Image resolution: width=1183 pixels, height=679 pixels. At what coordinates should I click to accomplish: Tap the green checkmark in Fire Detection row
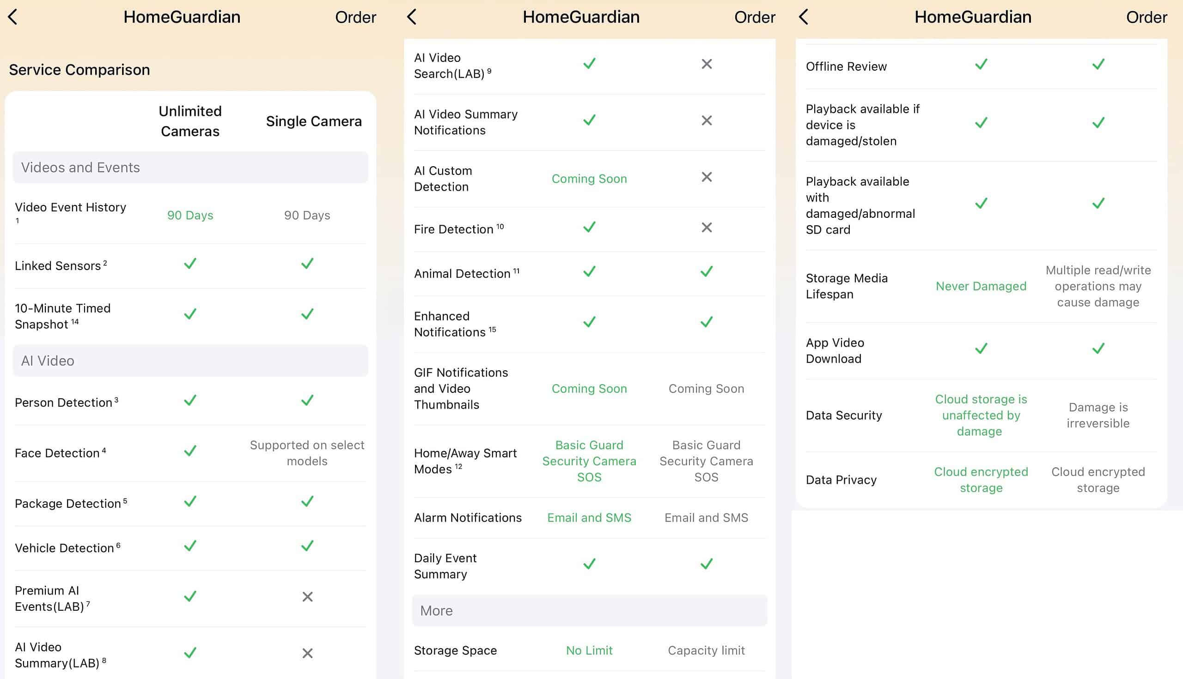pyautogui.click(x=589, y=228)
